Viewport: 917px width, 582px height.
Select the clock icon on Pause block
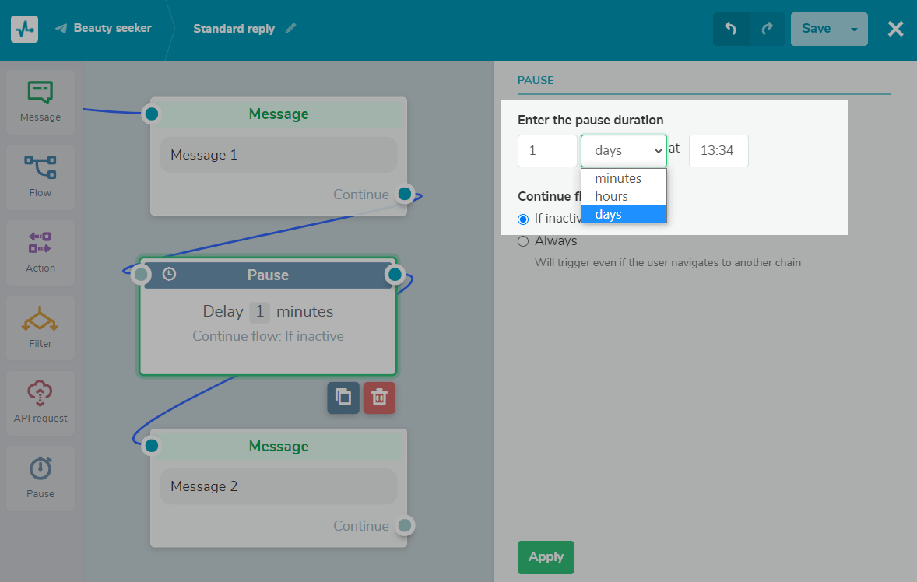pyautogui.click(x=169, y=274)
